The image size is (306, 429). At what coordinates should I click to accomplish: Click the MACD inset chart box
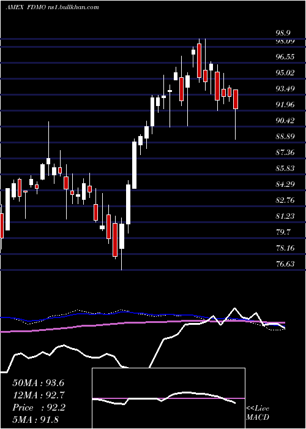[x=168, y=398]
